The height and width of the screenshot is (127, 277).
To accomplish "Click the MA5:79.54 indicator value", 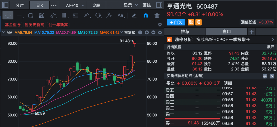I will coord(23,33).
